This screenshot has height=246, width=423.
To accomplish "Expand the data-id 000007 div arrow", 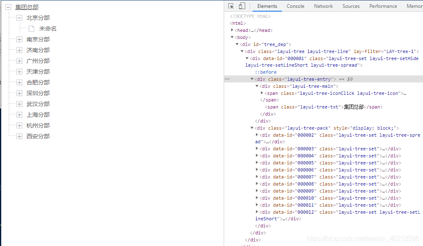I will (257, 176).
